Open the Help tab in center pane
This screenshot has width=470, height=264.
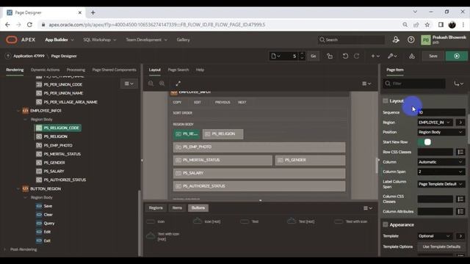[x=200, y=70]
